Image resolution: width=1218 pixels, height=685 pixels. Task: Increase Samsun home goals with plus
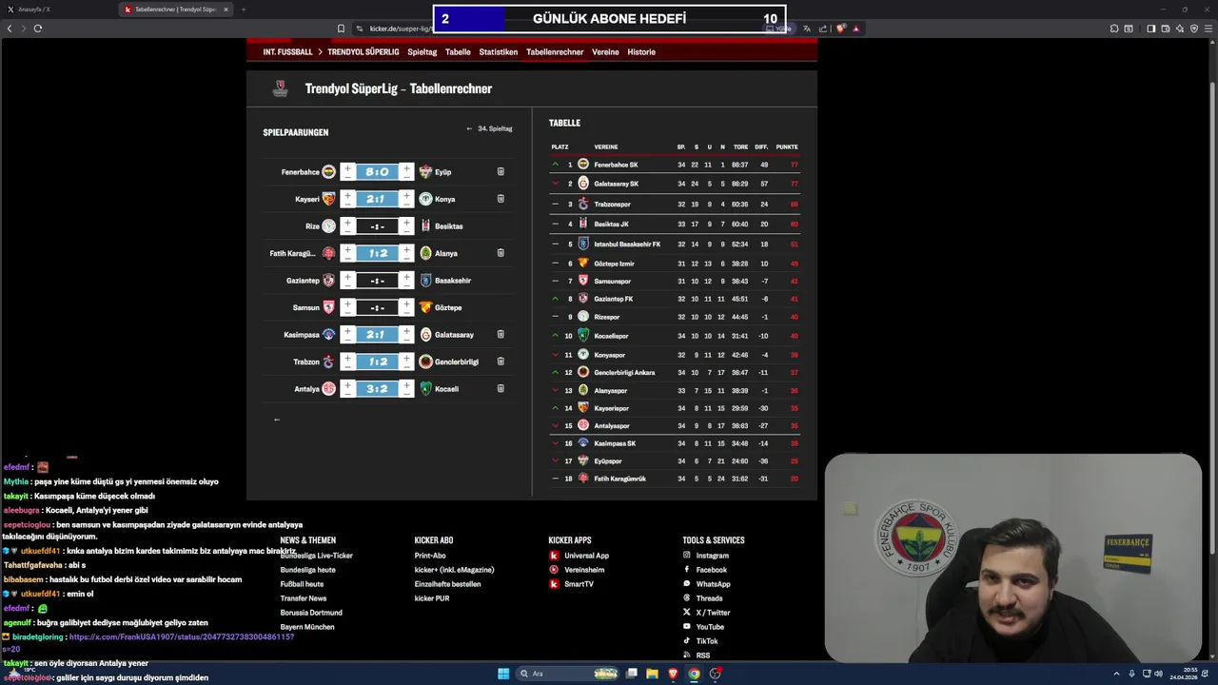[x=347, y=304]
